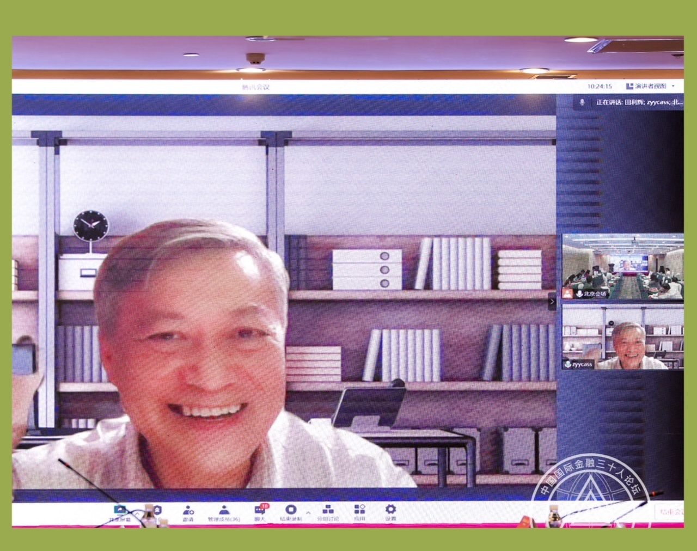This screenshot has width=697, height=551.
Task: Open Breakout Rooms (分组讨论) icon
Action: point(328,511)
